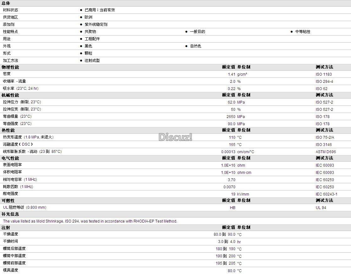This screenshot has width=351, height=274.
Task: Click the UL 94 test method
Action: 321,208
